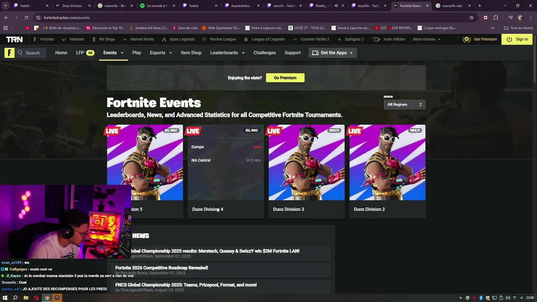537x302 pixels.
Task: Switch to Rocket League tracker
Action: 219,39
